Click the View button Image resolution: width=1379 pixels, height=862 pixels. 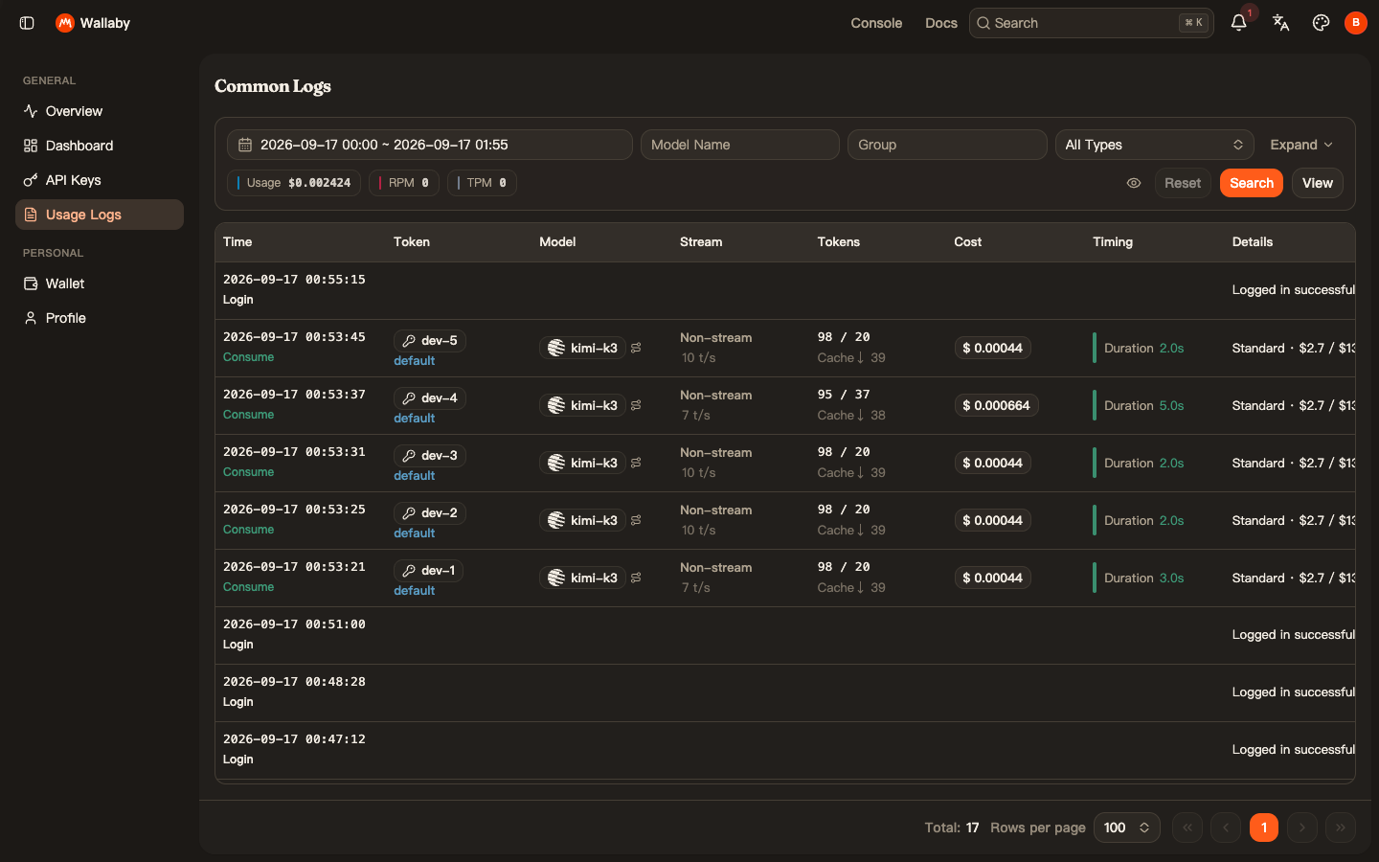1318,183
